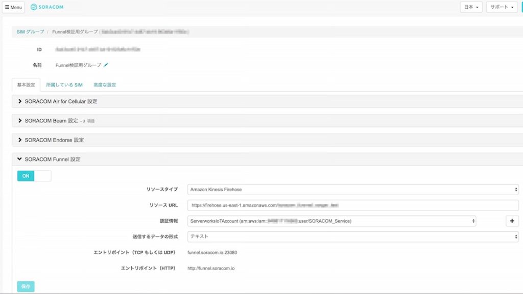The height and width of the screenshot is (294, 523).
Task: Click the blurred group ID value
Action: [98, 49]
